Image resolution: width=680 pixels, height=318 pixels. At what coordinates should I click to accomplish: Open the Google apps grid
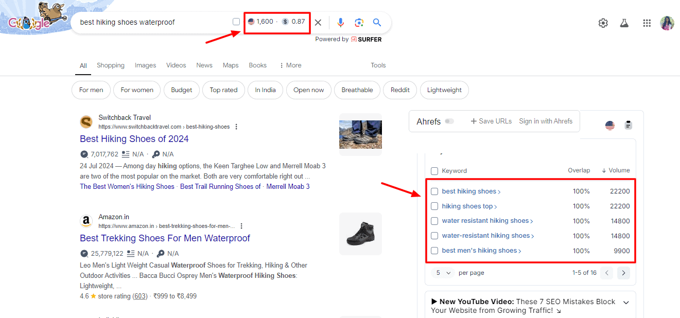pyautogui.click(x=647, y=23)
